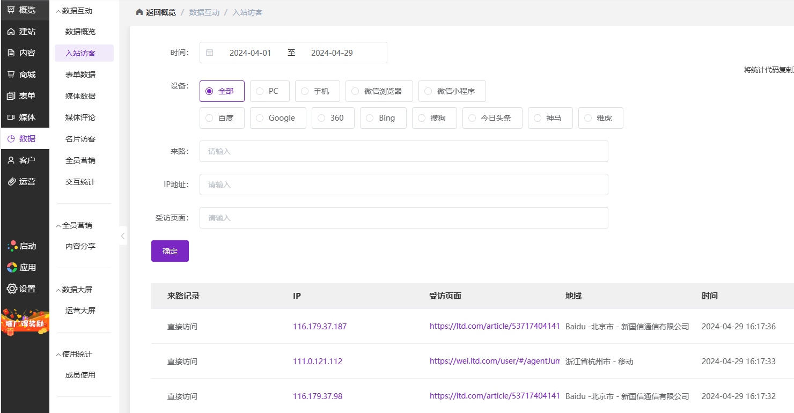
Task: Click the 推广得奖励 promotional banner
Action: 25,322
